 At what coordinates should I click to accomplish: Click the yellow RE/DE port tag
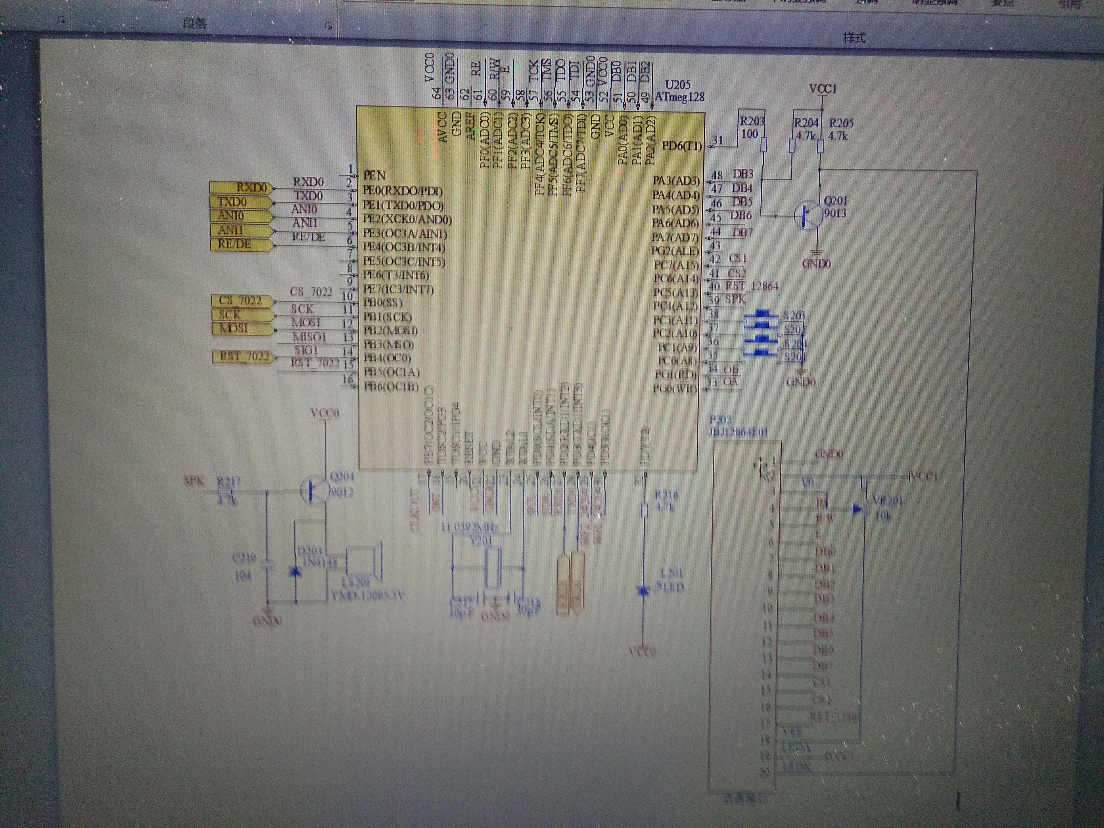tap(242, 245)
